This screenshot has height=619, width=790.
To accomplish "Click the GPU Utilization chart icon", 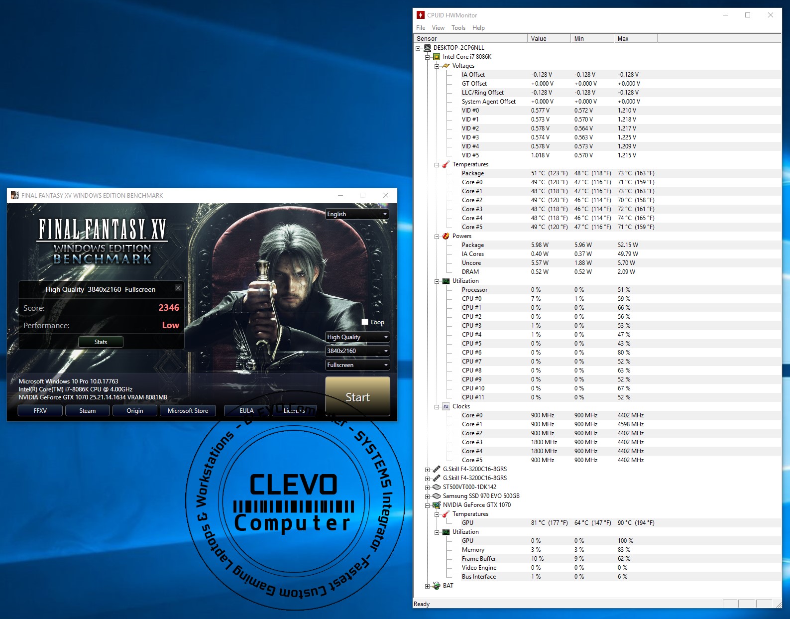I will (446, 532).
